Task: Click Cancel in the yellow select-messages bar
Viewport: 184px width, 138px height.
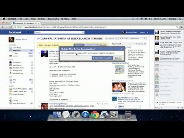Action: [x=103, y=45]
